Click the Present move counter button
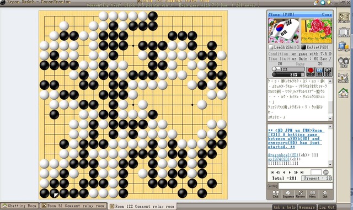353x210 pixels. tap(317, 178)
